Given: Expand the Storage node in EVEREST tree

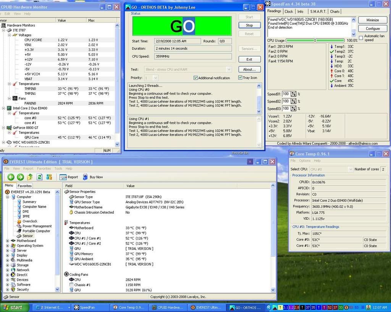Looking at the screenshot, I should coord(8,265).
